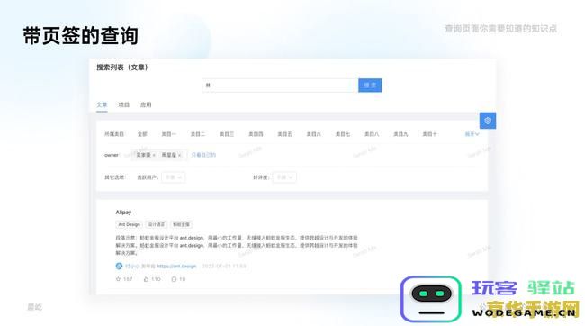Open the https://ant.design link
The width and height of the screenshot is (585, 326).
[x=176, y=267]
